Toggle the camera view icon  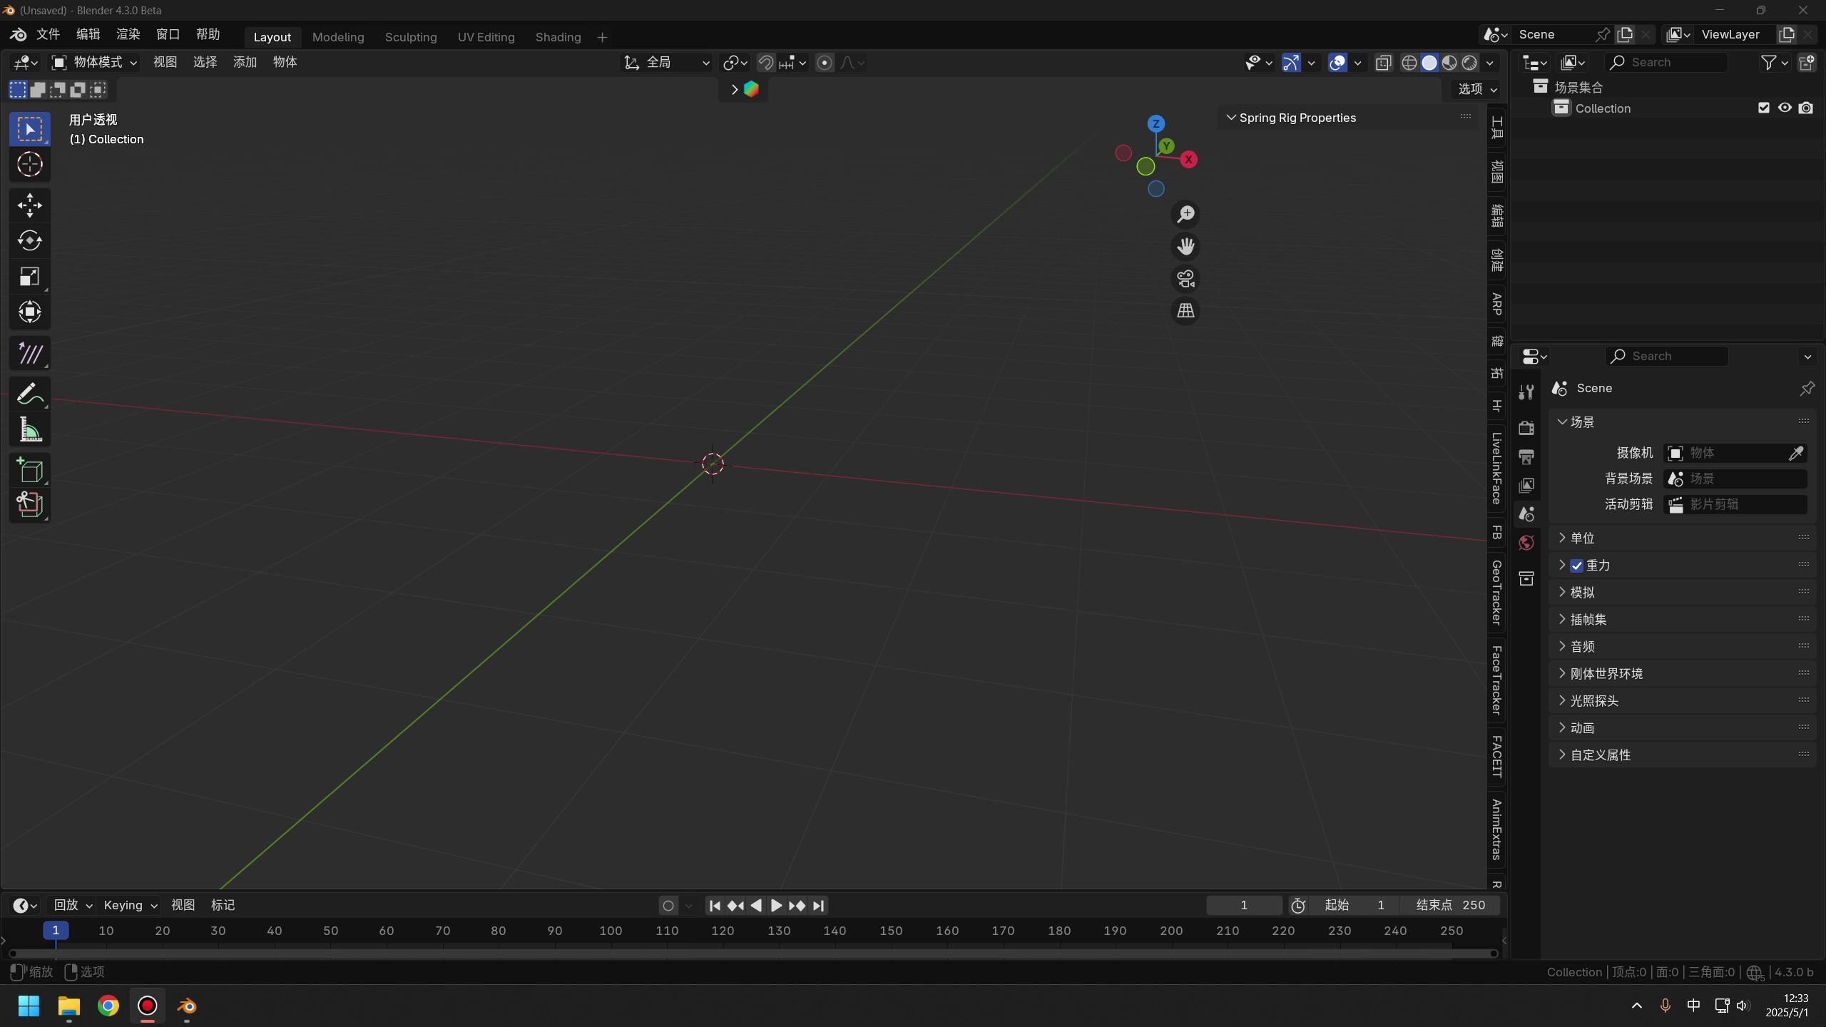click(1185, 279)
